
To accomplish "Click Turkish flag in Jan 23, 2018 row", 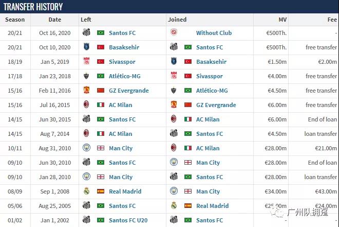I will point(188,76).
